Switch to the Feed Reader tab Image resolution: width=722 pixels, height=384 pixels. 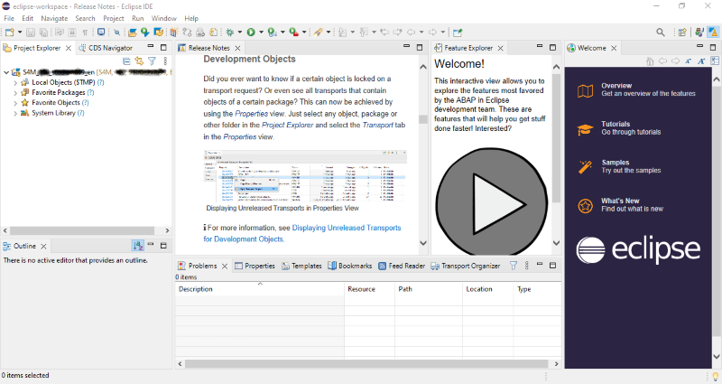click(x=402, y=266)
